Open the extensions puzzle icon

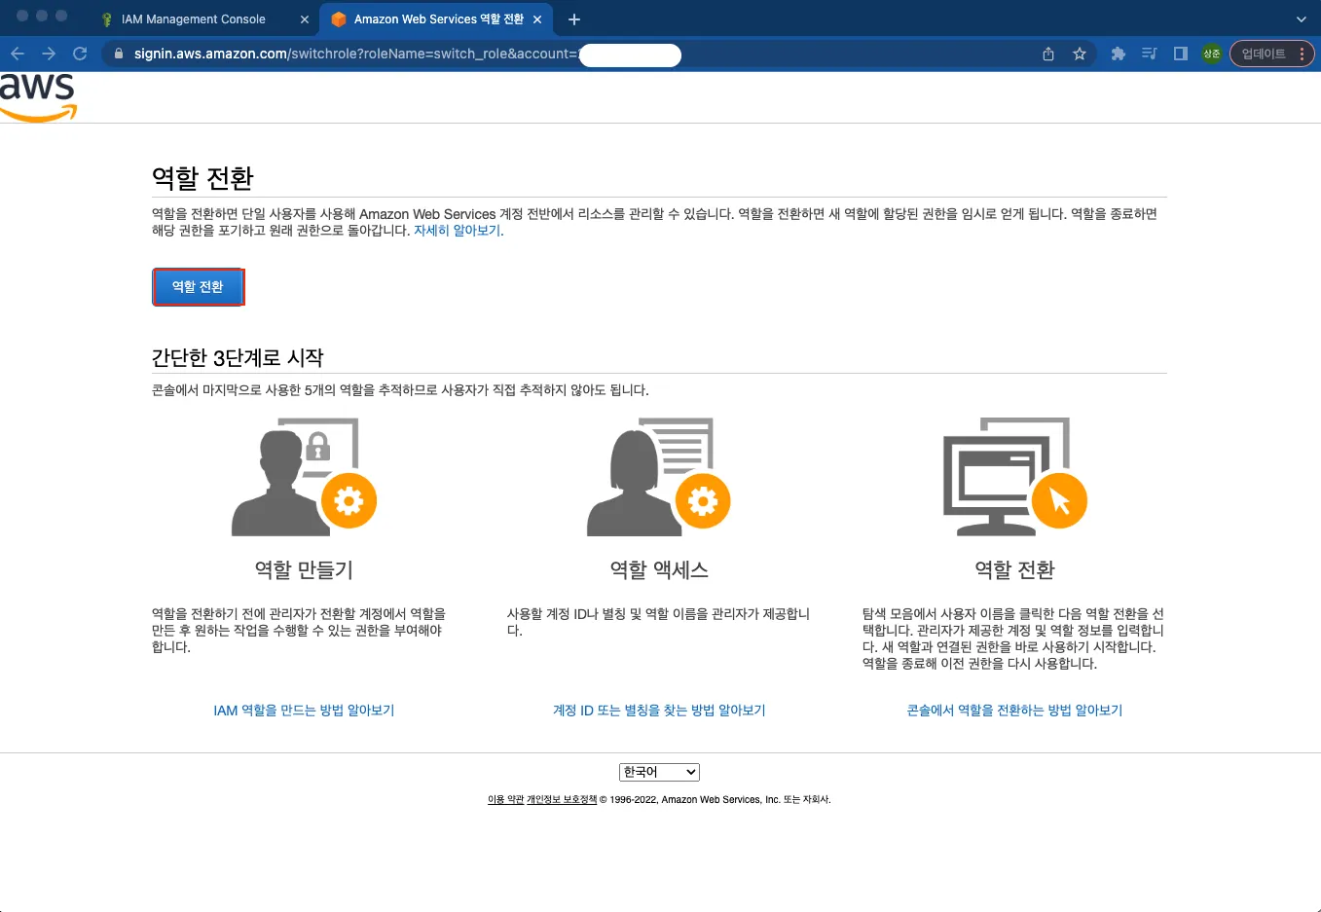tap(1119, 54)
